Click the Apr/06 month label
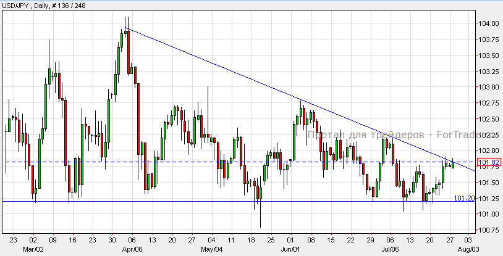Image resolution: width=503 pixels, height=256 pixels. [x=132, y=249]
